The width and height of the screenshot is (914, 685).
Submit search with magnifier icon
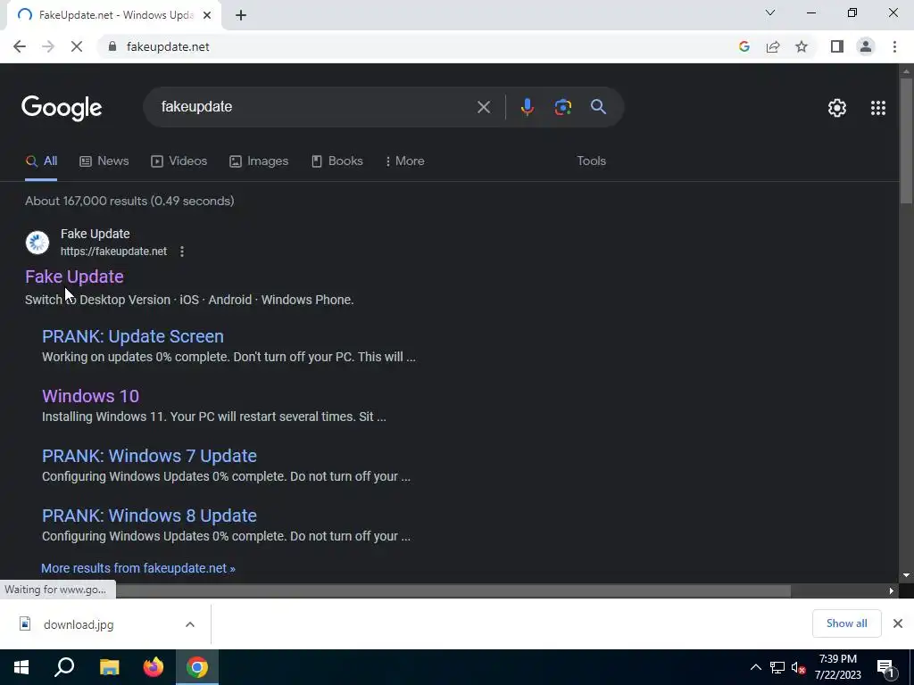[x=598, y=107]
